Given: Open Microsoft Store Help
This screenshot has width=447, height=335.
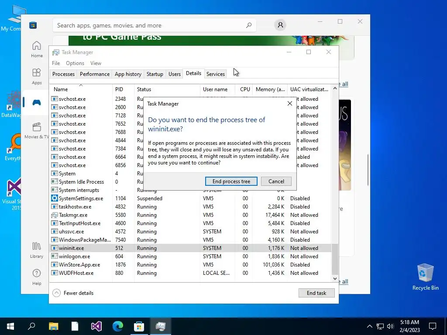Looking at the screenshot, I should (x=37, y=277).
